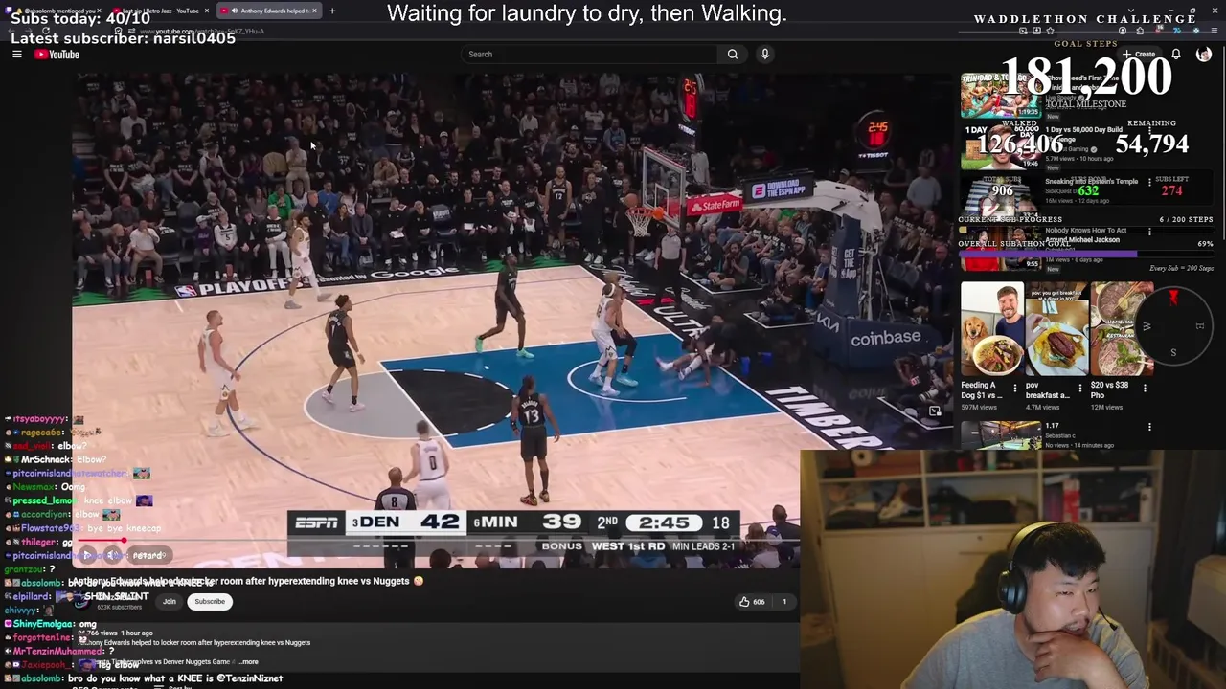This screenshot has width=1226, height=689.
Task: Open 'Nobody Knows How To Act' video
Action: click(1001, 247)
